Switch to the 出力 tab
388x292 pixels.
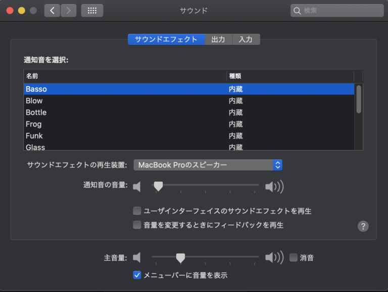coord(218,39)
